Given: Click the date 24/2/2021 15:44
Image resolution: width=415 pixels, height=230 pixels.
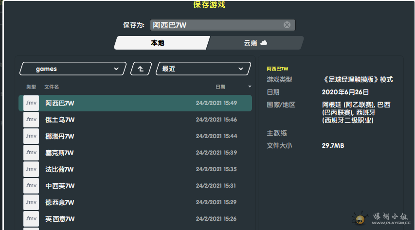Looking at the screenshot, I should point(217,136).
